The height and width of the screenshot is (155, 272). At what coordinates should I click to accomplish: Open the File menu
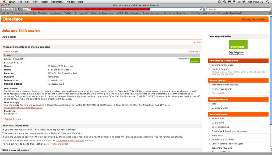pyautogui.click(x=20, y=2)
